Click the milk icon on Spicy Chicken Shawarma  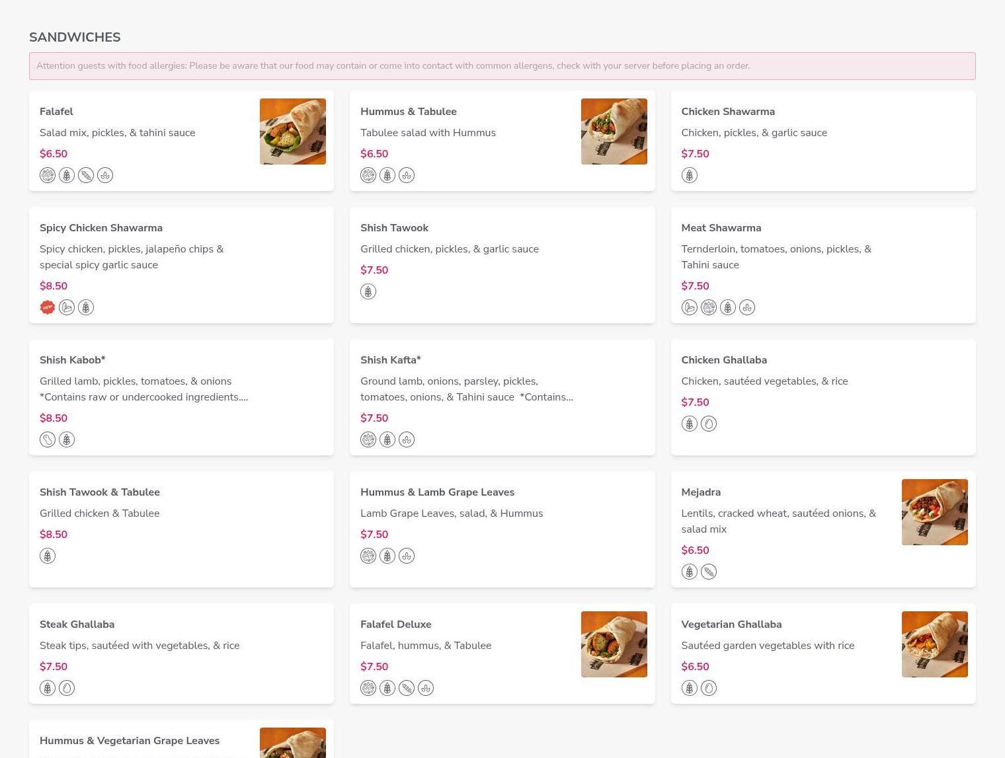pos(67,307)
